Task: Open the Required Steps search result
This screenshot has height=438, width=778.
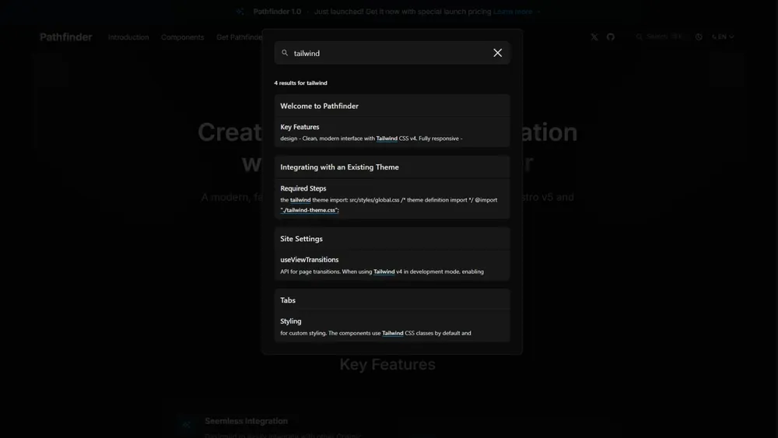Action: (392, 199)
